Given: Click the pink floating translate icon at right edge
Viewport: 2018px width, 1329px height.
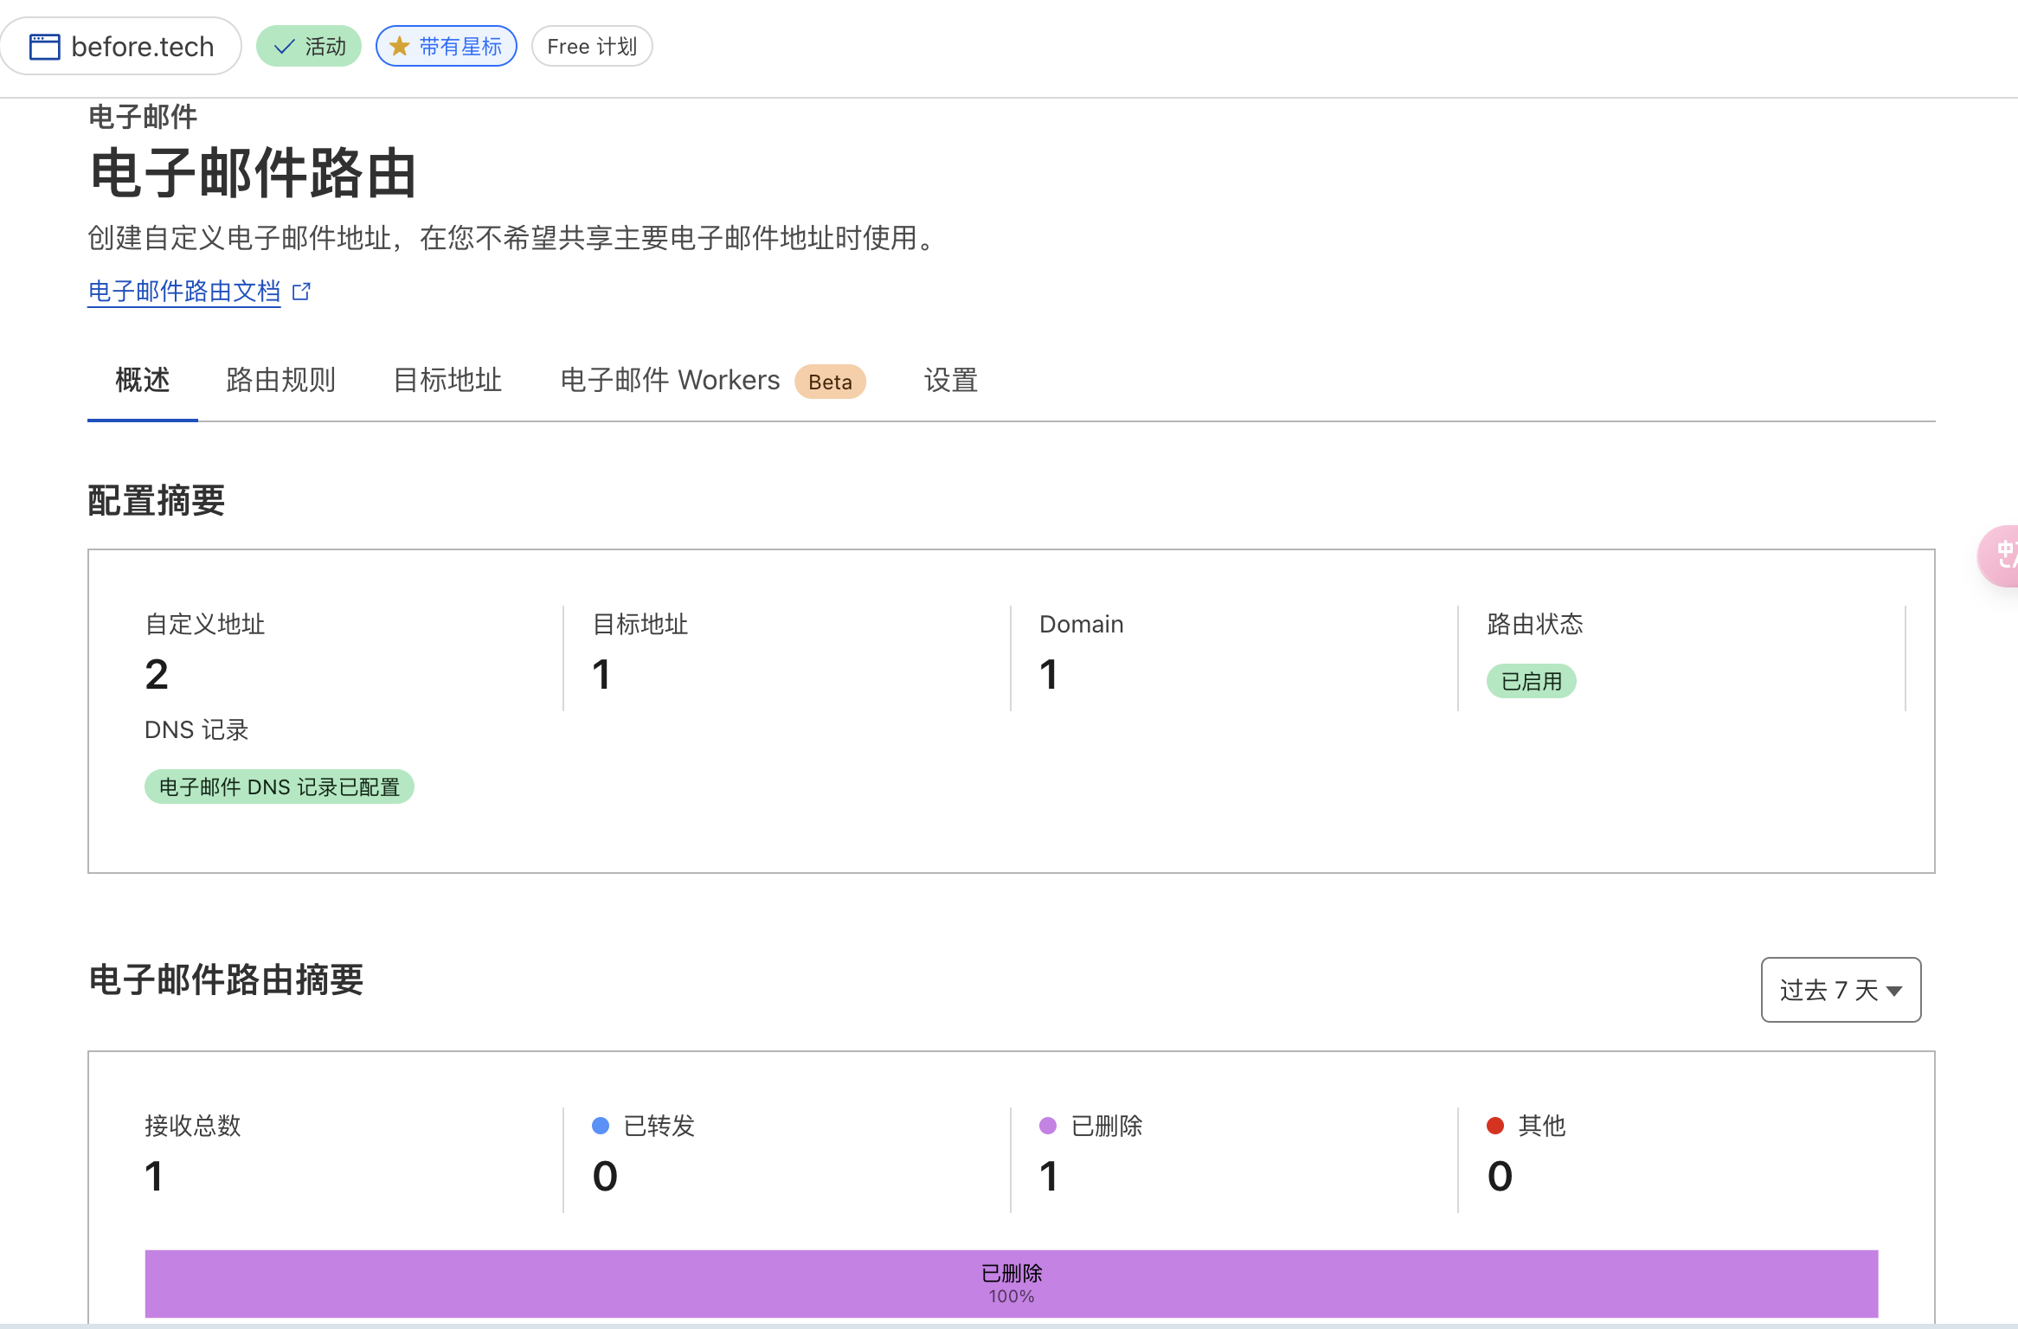Looking at the screenshot, I should point(2003,555).
